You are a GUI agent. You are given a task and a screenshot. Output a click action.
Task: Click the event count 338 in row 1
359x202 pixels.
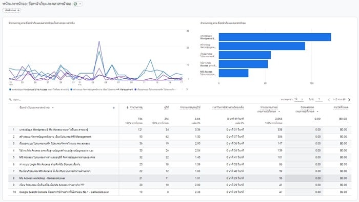(280, 130)
